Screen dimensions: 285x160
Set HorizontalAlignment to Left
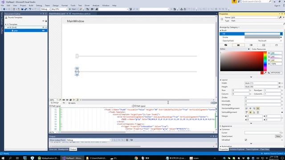(x=247, y=108)
